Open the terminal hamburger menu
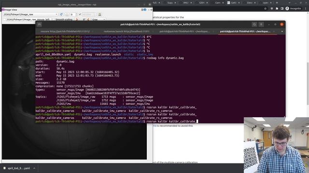The image size is (309, 173). tap(261, 25)
